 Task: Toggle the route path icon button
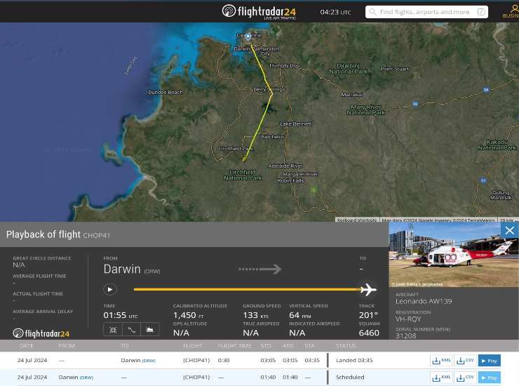[131, 329]
